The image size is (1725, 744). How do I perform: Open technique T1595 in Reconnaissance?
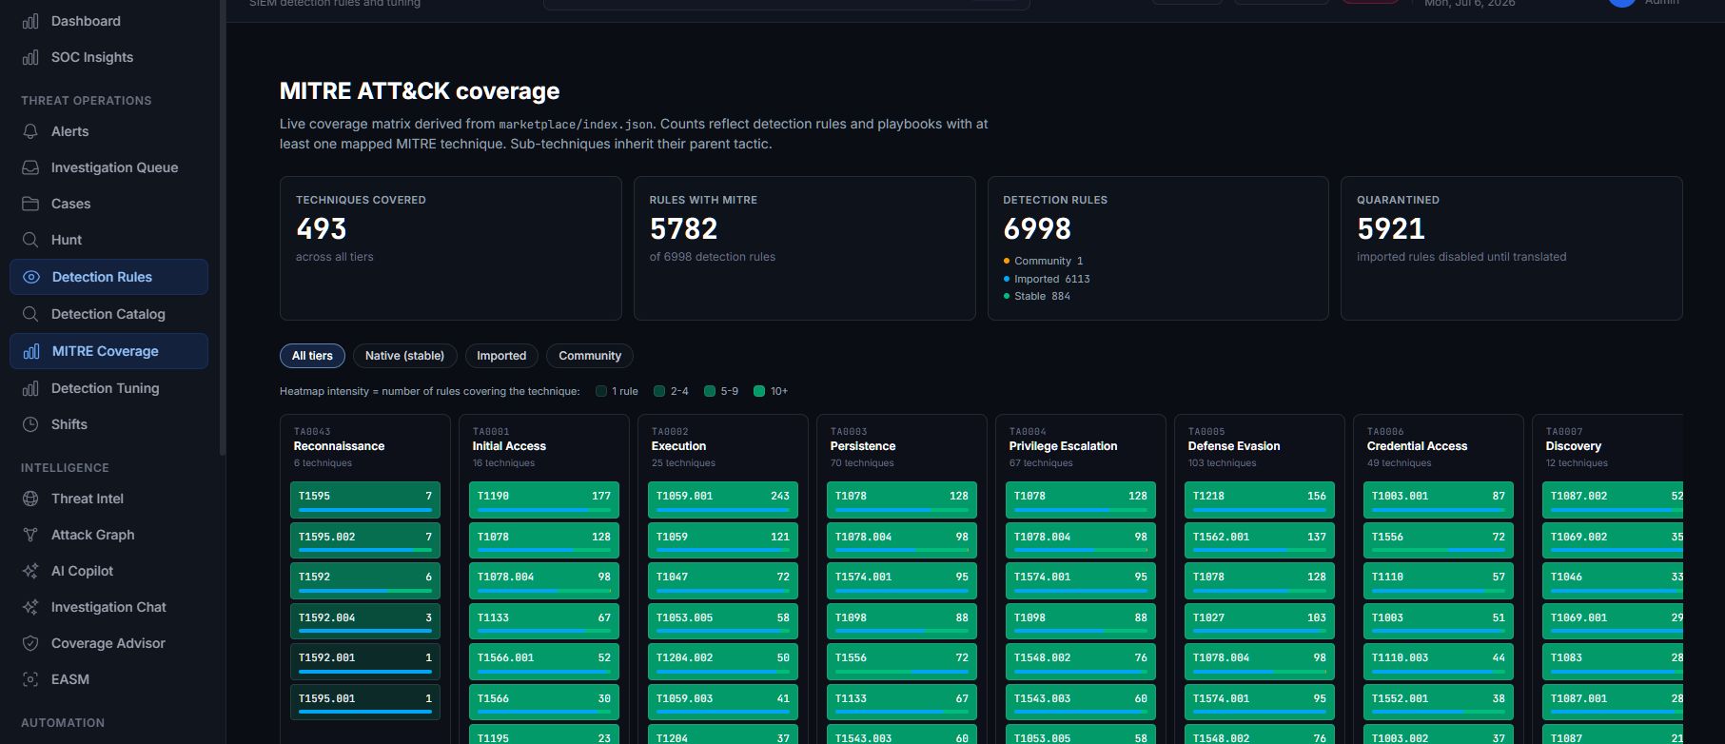365,499
